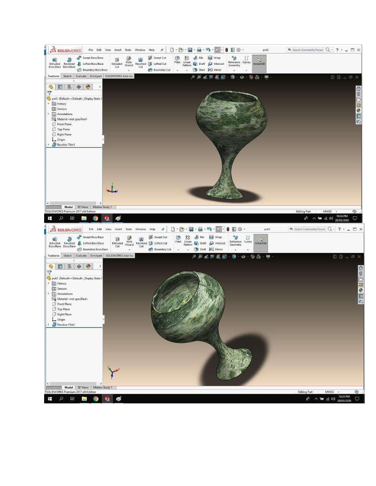Screen dimensions: 376x486
Task: Pin the menu bar in the upper window
Action: pyautogui.click(x=162, y=50)
